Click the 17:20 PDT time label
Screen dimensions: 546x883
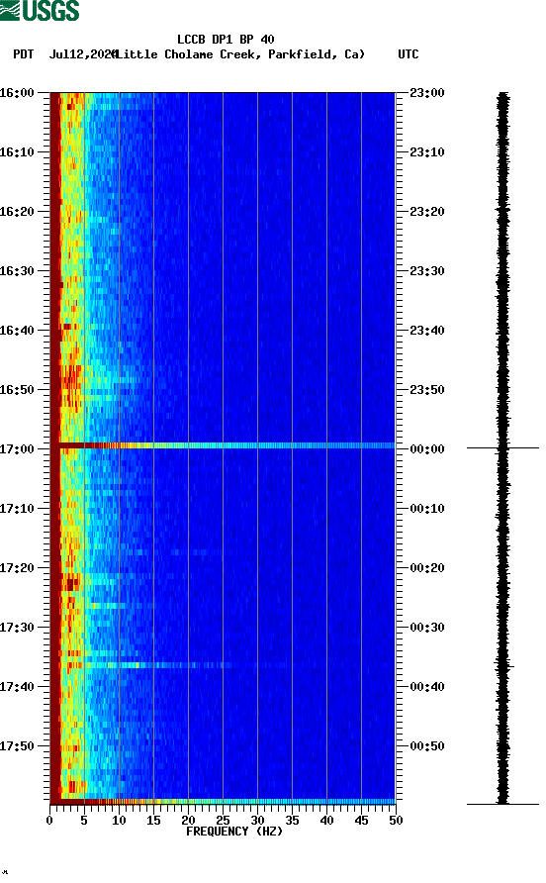coord(17,567)
